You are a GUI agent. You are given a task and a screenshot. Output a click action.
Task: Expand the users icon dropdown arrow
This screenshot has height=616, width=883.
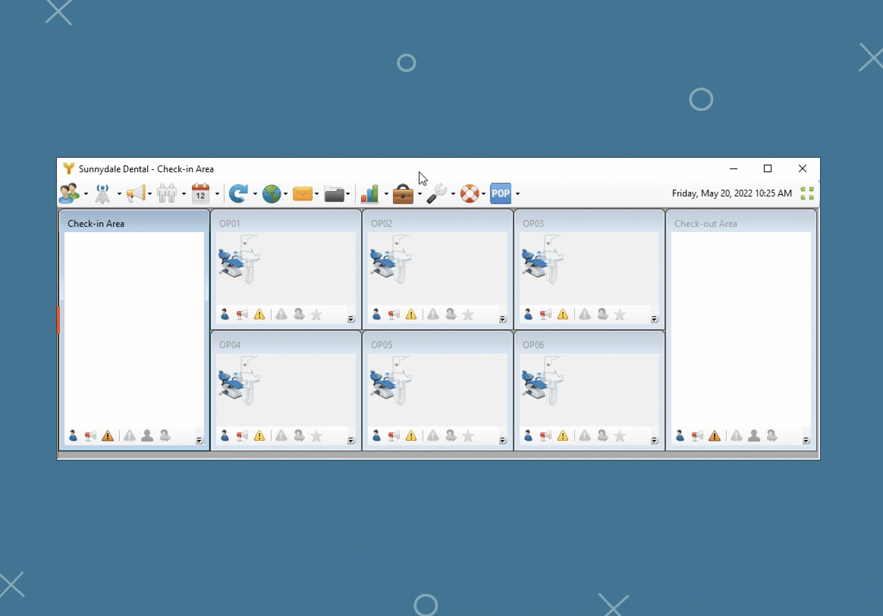(86, 194)
